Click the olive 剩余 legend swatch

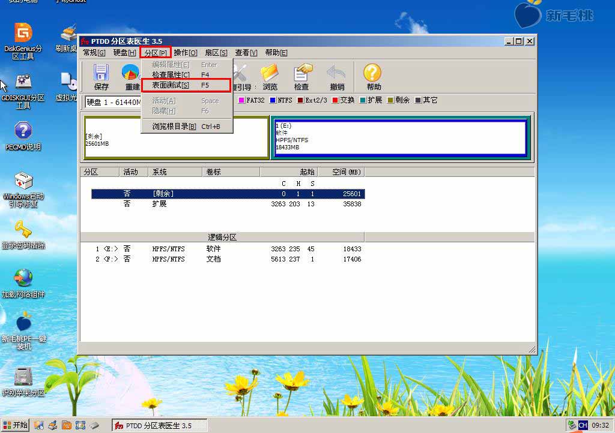coord(390,100)
